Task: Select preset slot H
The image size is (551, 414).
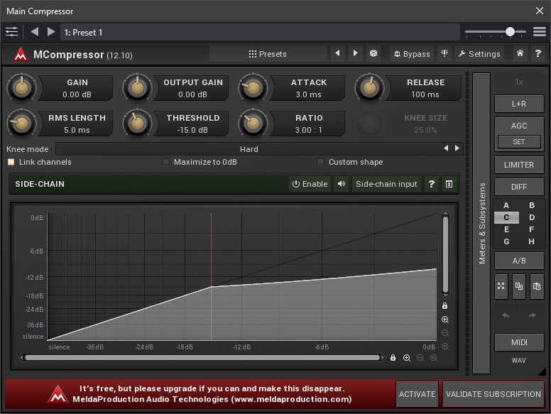Action: click(x=532, y=241)
